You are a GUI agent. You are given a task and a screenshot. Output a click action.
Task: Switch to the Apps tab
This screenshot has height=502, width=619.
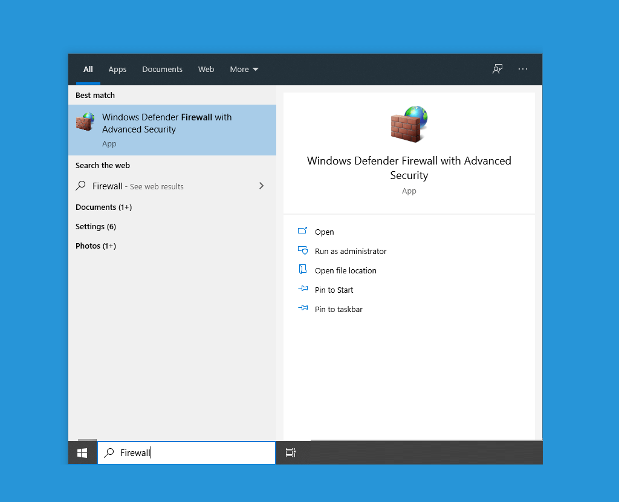(x=117, y=69)
